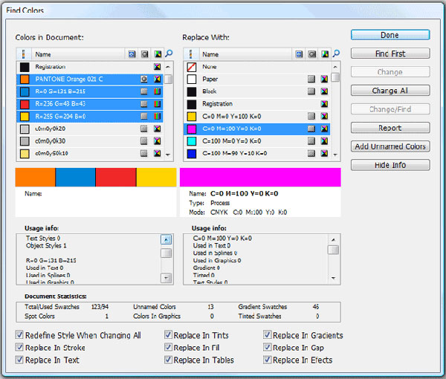This screenshot has width=446, height=379.
Task: Click left Usage info scroll up arrow
Action: (166, 240)
